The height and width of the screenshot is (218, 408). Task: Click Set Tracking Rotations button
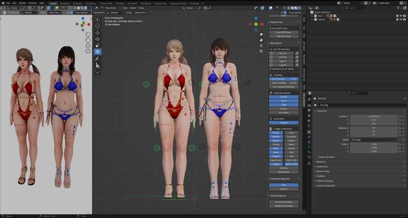[284, 87]
